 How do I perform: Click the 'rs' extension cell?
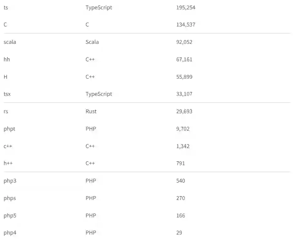6,111
